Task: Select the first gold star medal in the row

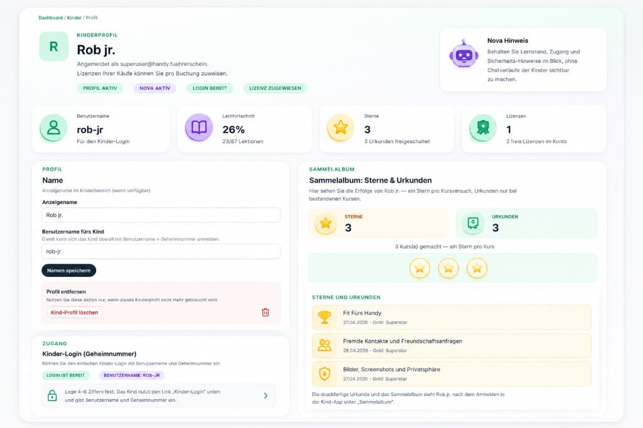Action: point(420,268)
